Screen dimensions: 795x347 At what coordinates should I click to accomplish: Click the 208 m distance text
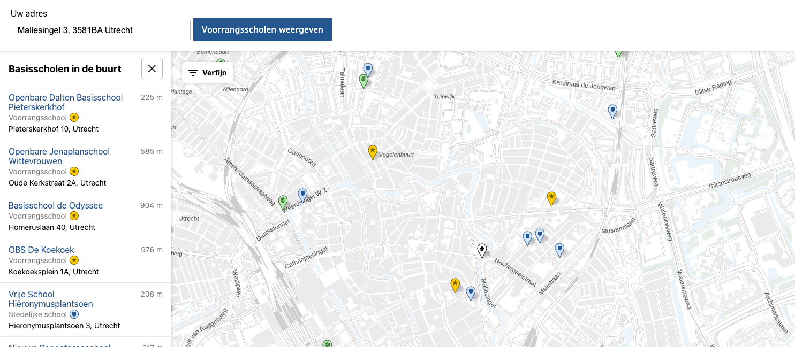(x=152, y=294)
